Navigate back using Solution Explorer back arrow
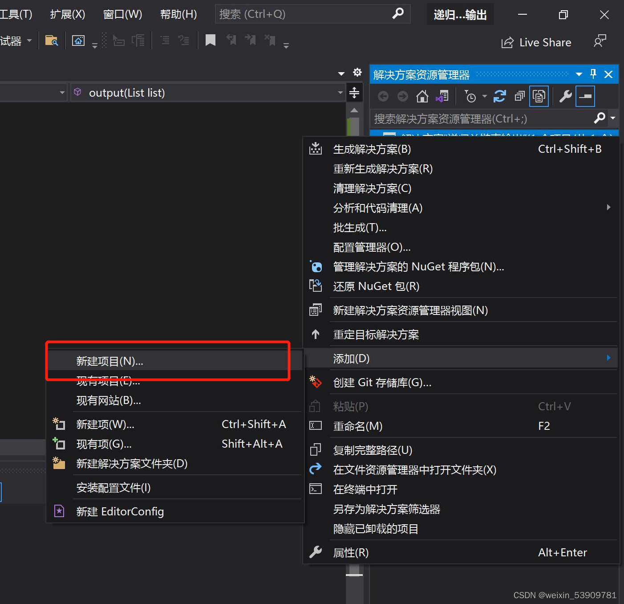The width and height of the screenshot is (624, 604). 383,96
